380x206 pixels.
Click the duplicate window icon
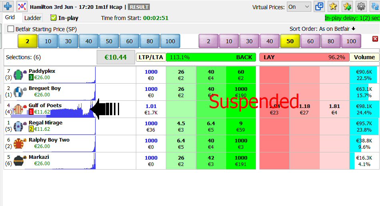tap(319, 6)
